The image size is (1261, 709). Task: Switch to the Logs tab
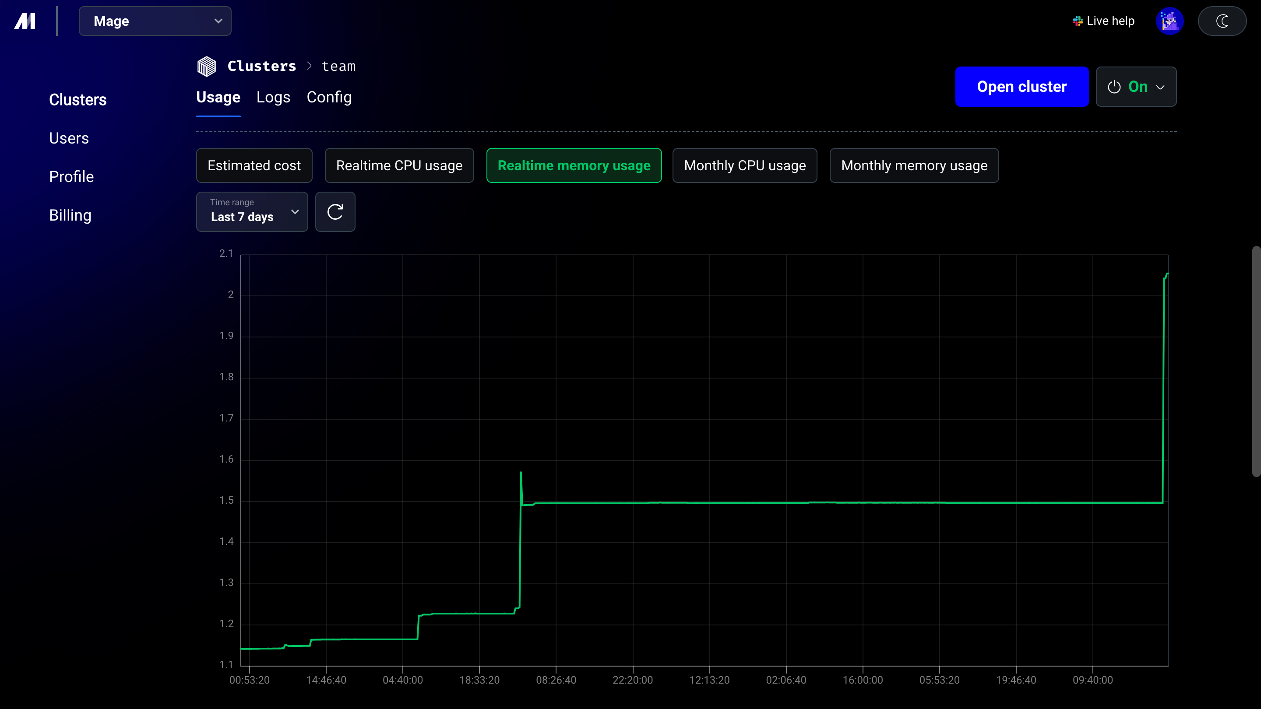click(273, 97)
